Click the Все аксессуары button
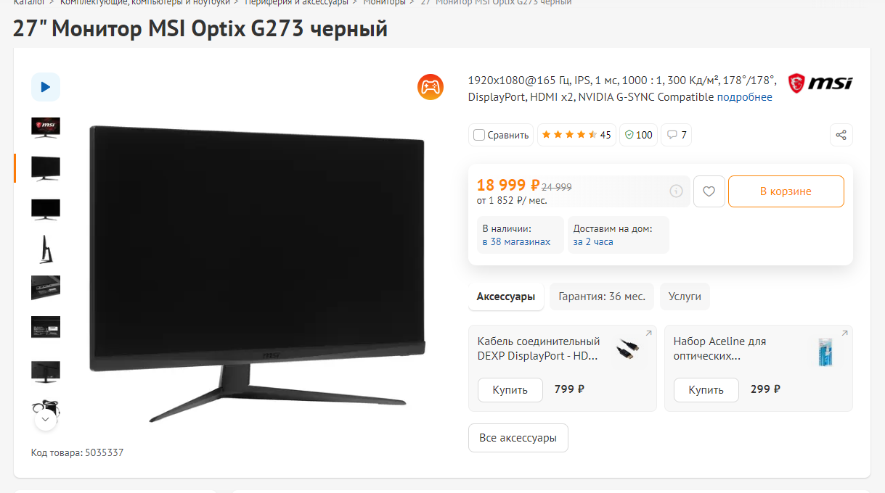 [518, 438]
